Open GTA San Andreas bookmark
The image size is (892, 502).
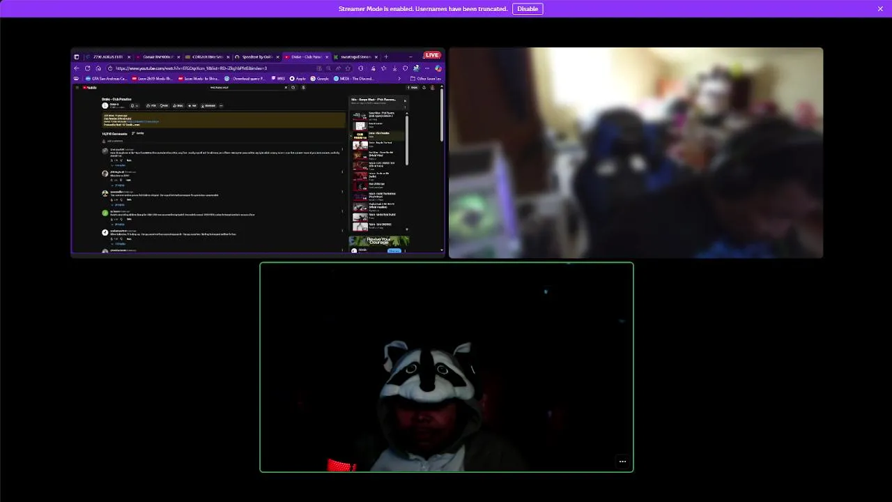[x=107, y=78]
